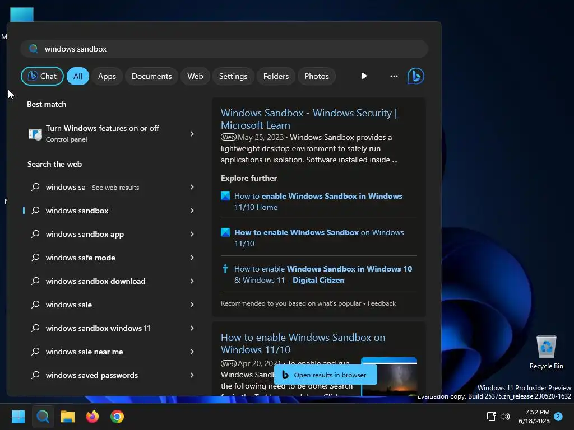The image size is (574, 430).
Task: Click the search magnifier icon in search box
Action: click(33, 49)
